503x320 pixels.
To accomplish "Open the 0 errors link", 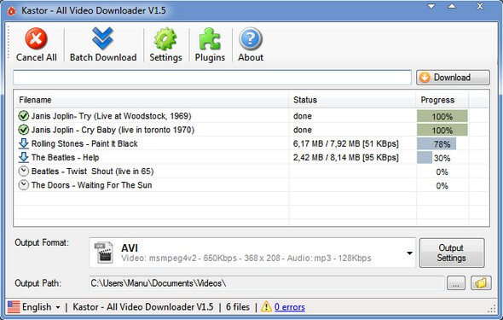I will click(x=290, y=307).
